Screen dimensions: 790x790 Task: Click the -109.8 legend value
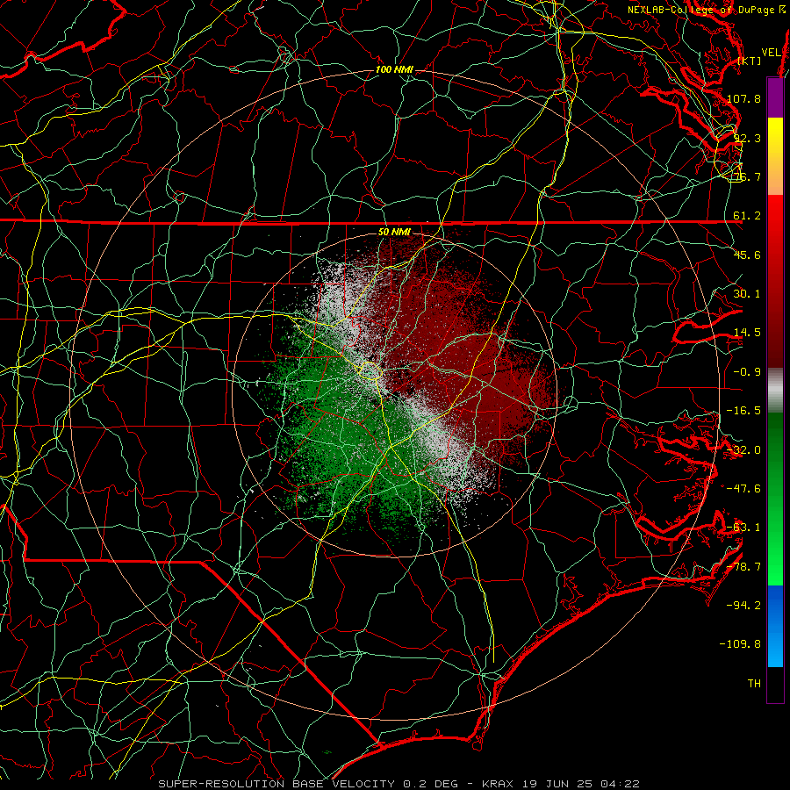point(740,644)
